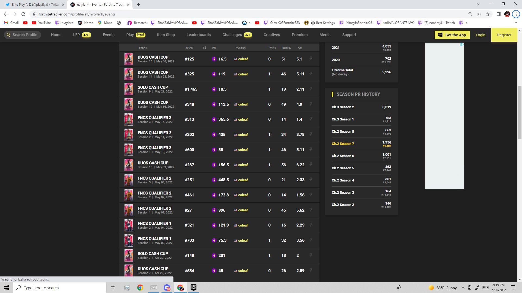Pin the Duos Cash Cup Session 16 row
The image size is (522, 293).
tap(310, 59)
